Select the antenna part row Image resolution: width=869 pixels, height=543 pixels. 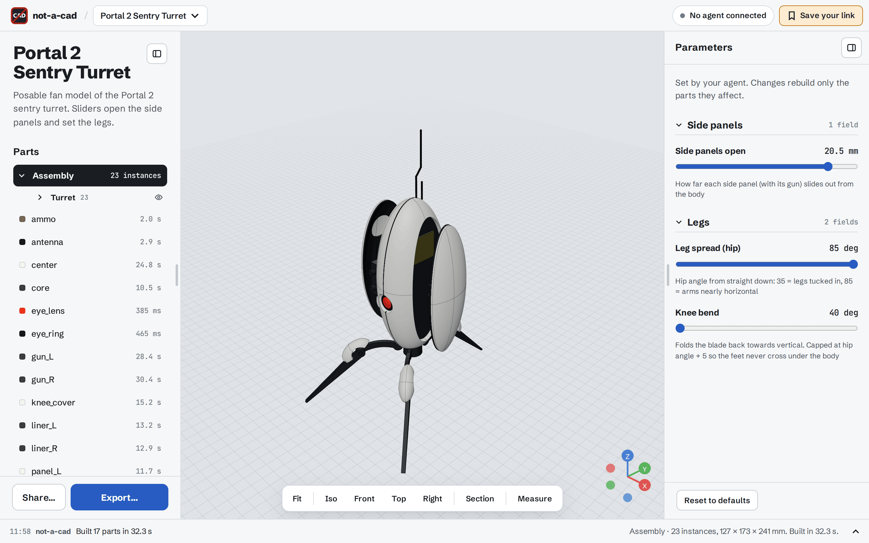90,242
